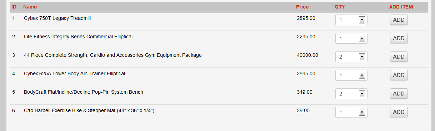Click the BodyCraft Flat/Incline/Decline Bench name
The height and width of the screenshot is (131, 435).
[x=84, y=92]
